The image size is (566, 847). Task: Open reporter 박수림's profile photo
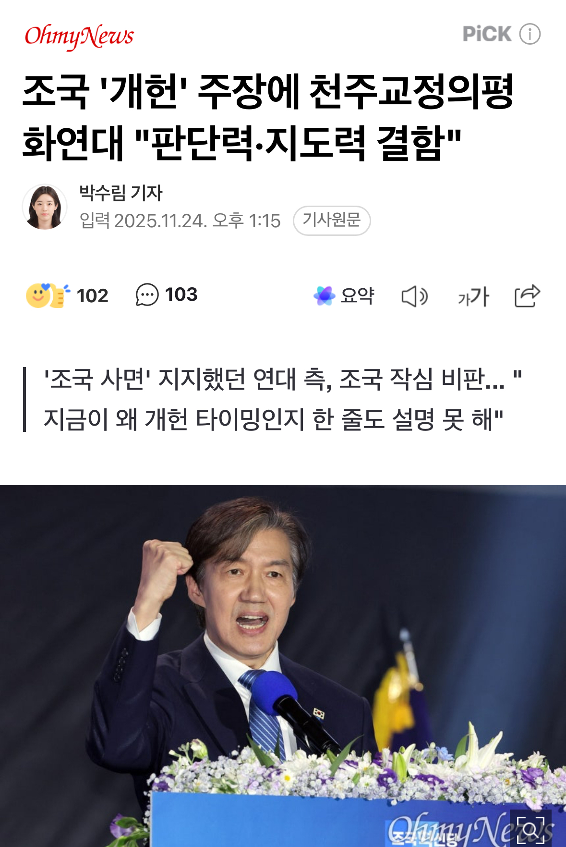point(45,207)
